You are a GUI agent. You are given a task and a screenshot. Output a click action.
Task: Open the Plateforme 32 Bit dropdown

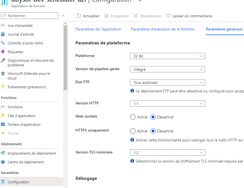coord(167,56)
